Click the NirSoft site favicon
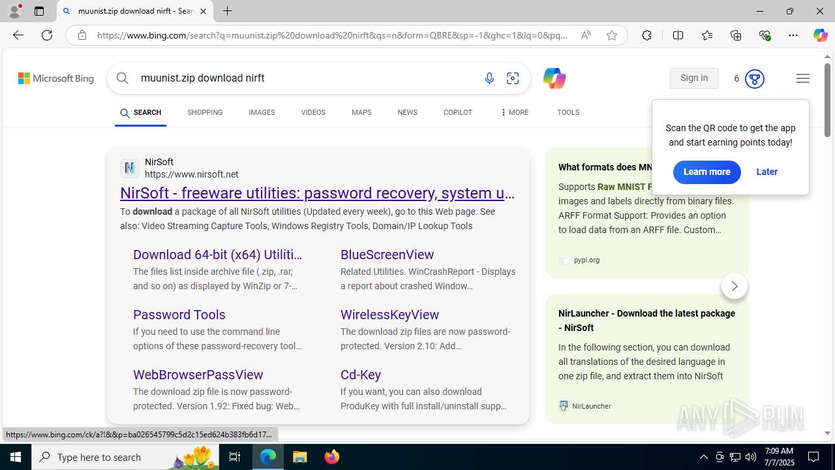Screen dimensions: 835x470 (x=129, y=168)
